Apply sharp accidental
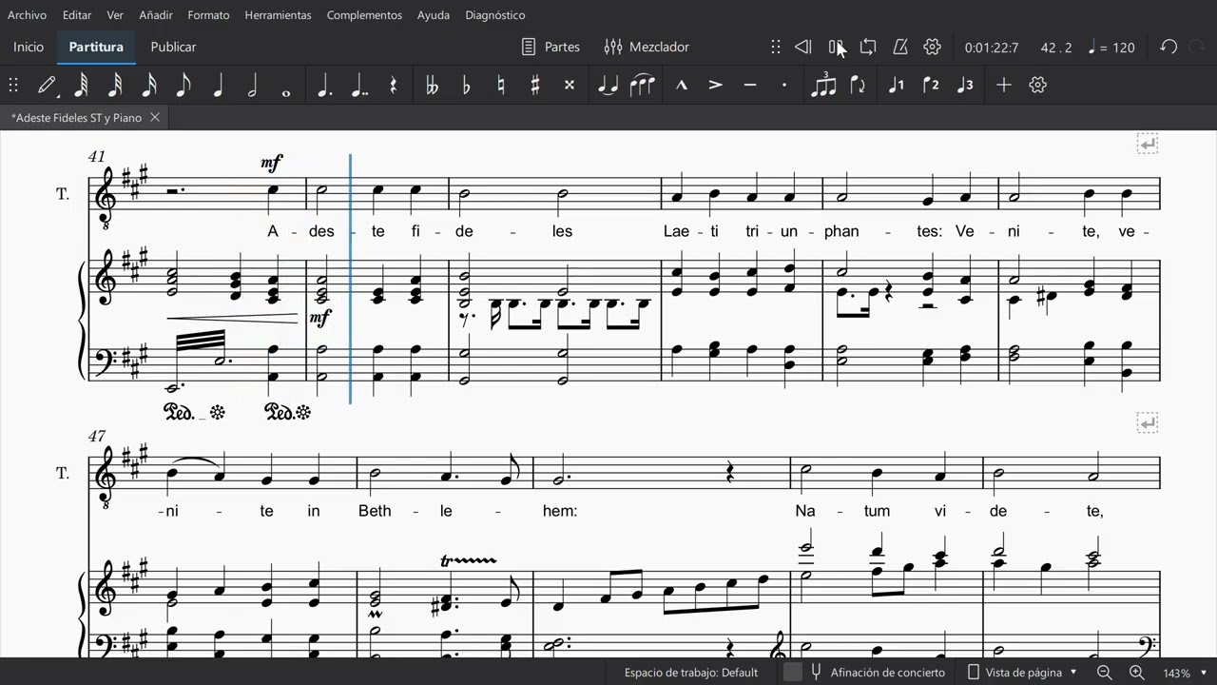Screen dimensions: 1217x685 tap(534, 85)
